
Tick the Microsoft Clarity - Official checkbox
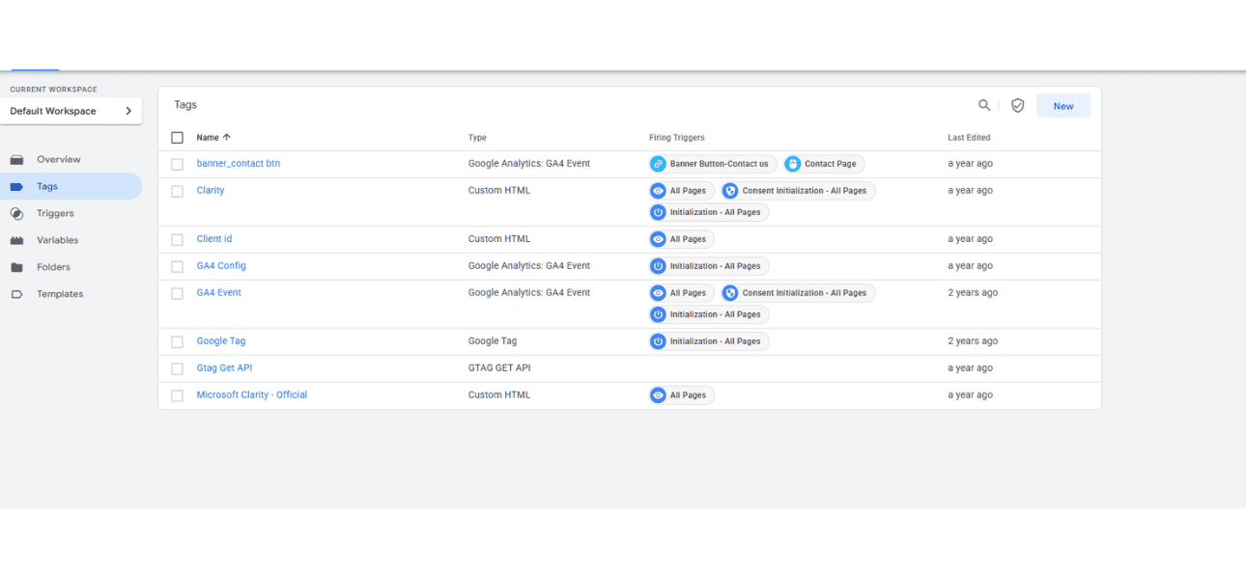point(177,395)
